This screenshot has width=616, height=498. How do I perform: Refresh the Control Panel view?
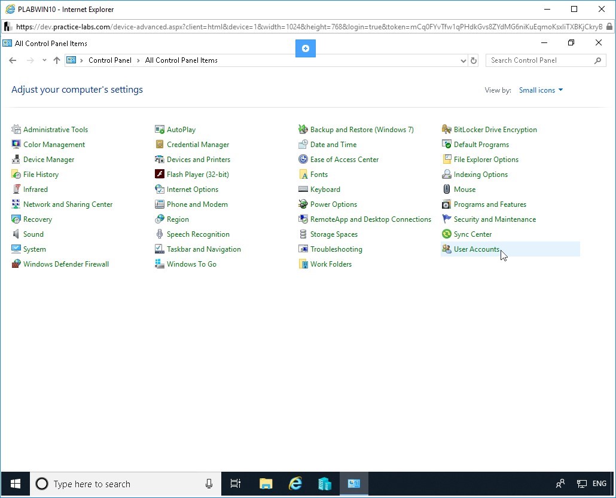click(x=474, y=60)
